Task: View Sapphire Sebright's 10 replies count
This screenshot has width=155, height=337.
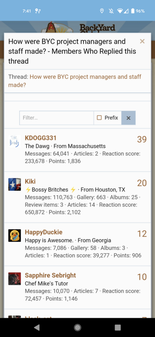Action: [142, 277]
